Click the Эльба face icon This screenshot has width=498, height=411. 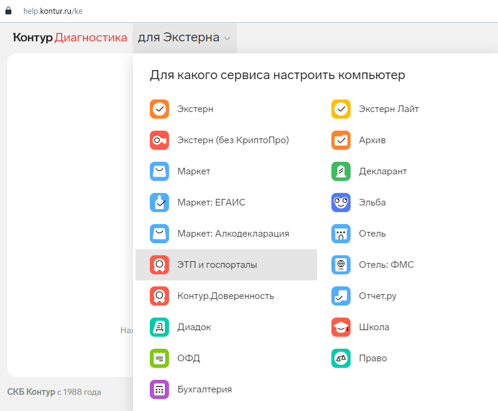[341, 203]
